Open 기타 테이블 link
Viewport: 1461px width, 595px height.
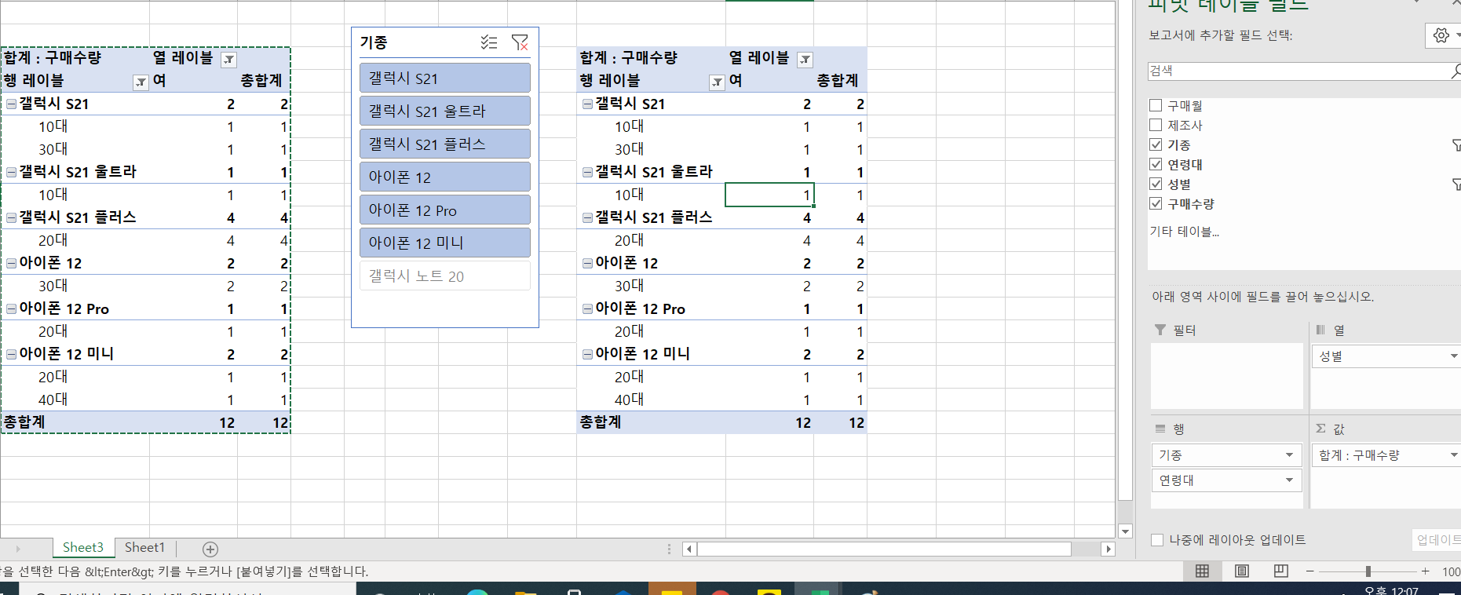point(1184,232)
